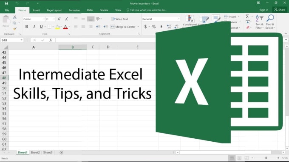Screen dimensions: 289x162
Task: Open Conditional Formatting
Action: 190,21
